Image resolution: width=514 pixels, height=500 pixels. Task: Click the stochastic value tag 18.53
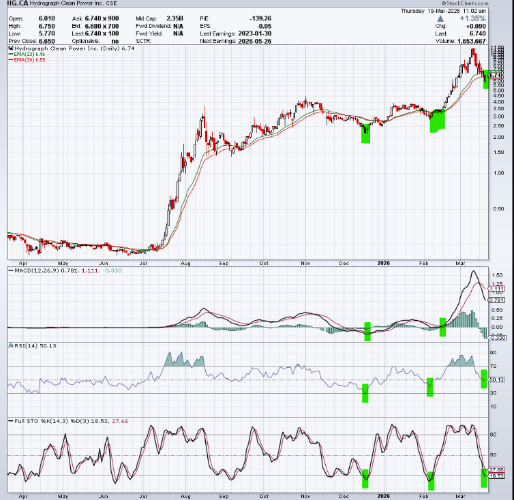pos(497,476)
